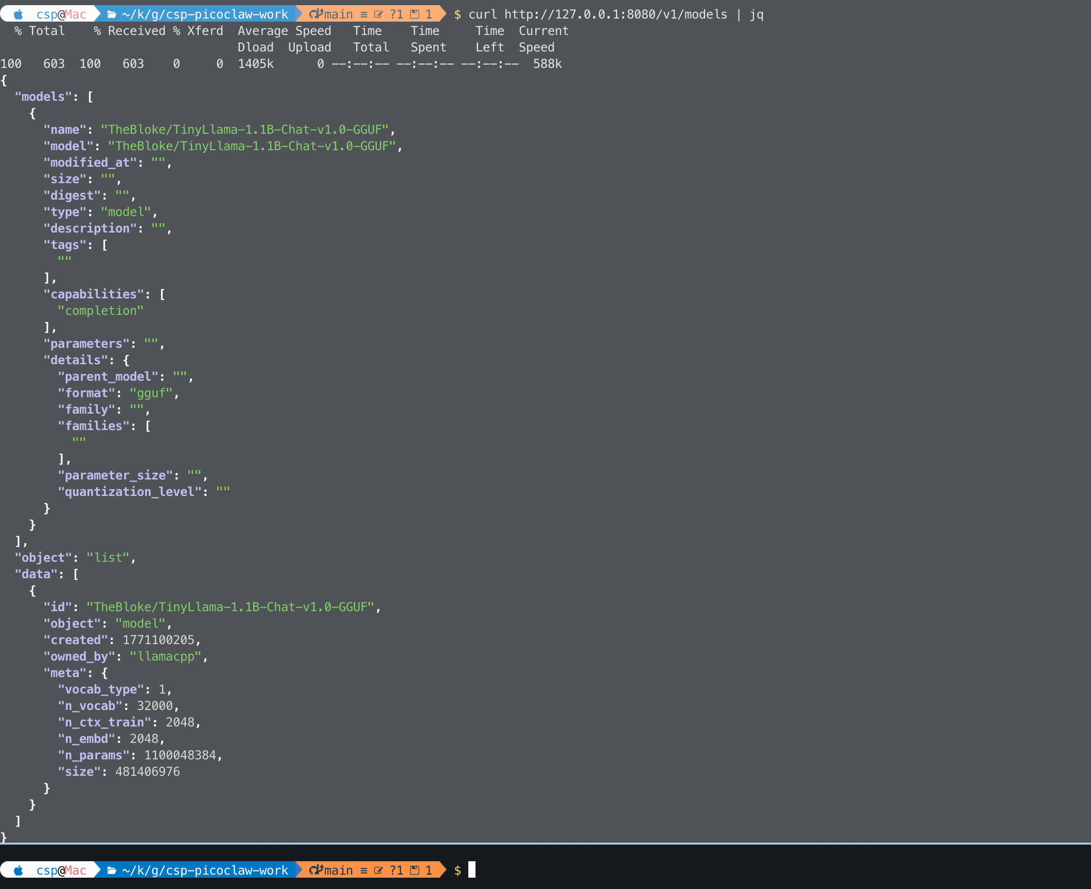Image resolution: width=1091 pixels, height=889 pixels.
Task: Click the Apple logo on the curl command line
Action: pyautogui.click(x=19, y=14)
